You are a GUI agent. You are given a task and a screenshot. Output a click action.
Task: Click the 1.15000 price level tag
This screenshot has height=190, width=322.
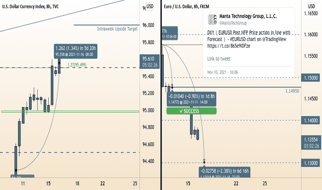click(x=311, y=78)
